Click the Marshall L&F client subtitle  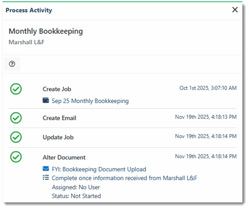point(26,42)
